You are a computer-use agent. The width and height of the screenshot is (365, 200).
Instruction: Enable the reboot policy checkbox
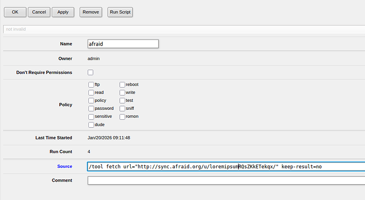(122, 84)
